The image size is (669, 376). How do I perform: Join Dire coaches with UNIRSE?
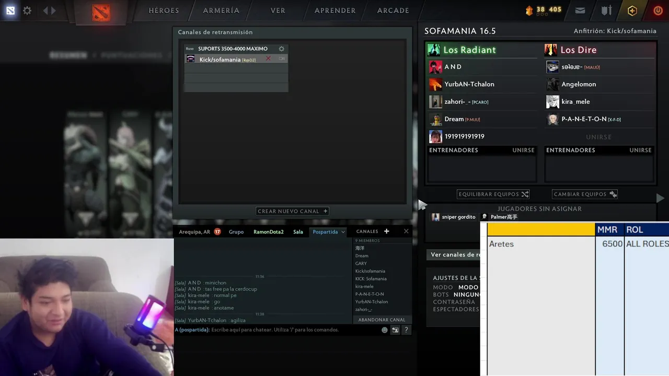[x=640, y=150]
